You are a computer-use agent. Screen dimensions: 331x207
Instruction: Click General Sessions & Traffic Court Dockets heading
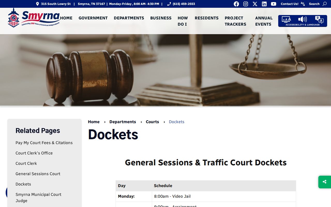[x=206, y=162]
